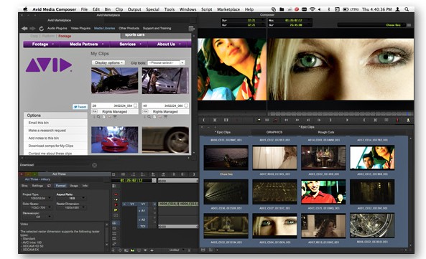Tick checkbox for clip 3452224_054
This screenshot has width=426, height=259.
(135, 105)
